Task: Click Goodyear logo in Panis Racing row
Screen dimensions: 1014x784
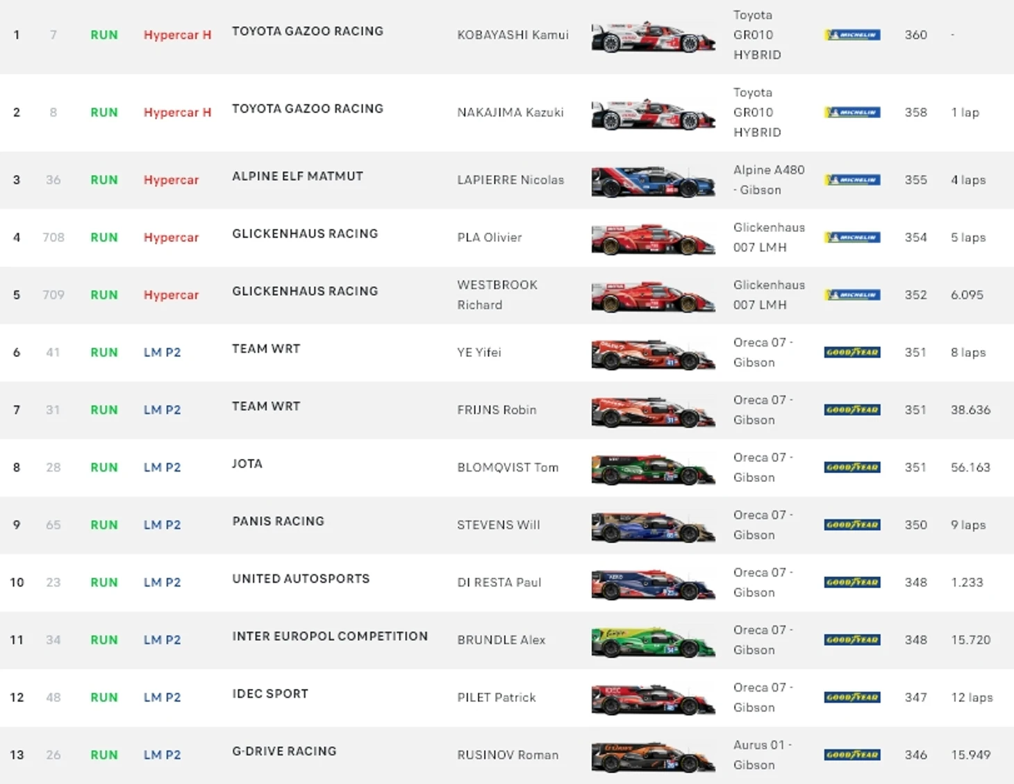Action: click(852, 525)
